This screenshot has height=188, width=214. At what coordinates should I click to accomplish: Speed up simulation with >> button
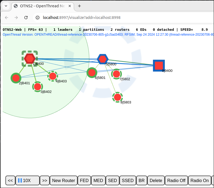click(45, 180)
